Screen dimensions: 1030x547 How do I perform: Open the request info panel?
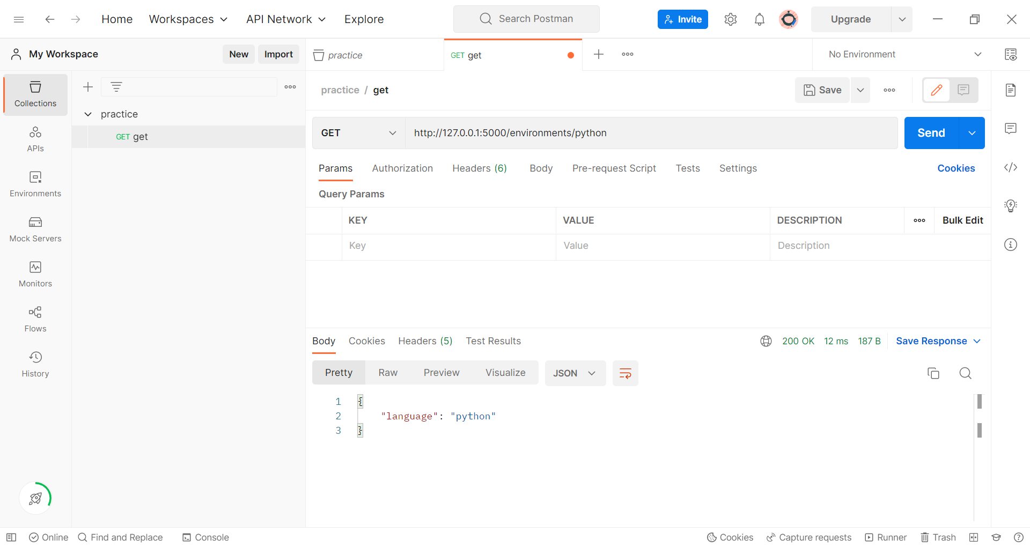(x=1011, y=245)
